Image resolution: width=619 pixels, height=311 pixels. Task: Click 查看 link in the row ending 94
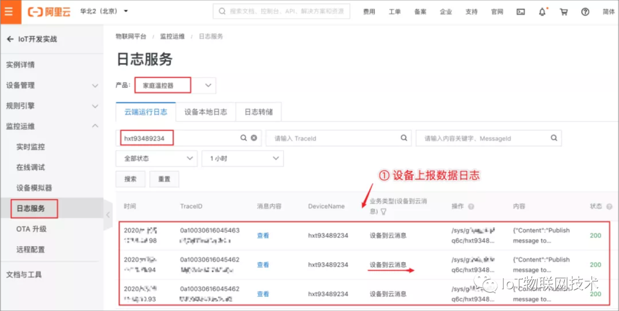pos(263,265)
